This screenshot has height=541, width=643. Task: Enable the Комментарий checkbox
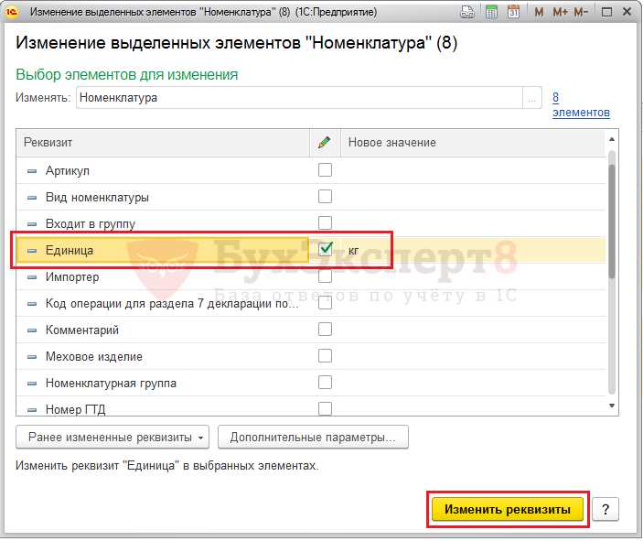pos(325,330)
